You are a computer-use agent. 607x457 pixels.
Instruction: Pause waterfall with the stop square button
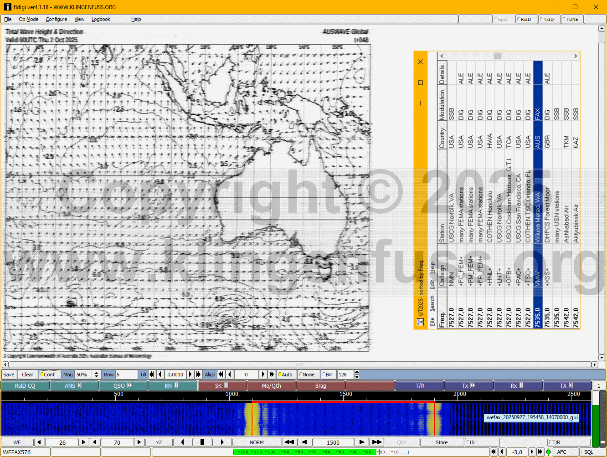202,442
